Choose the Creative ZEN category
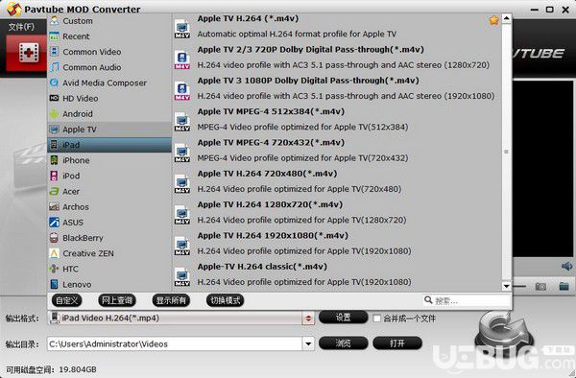 [x=109, y=253]
